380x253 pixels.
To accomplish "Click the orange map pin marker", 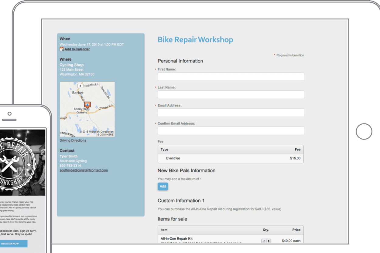I will (87, 105).
